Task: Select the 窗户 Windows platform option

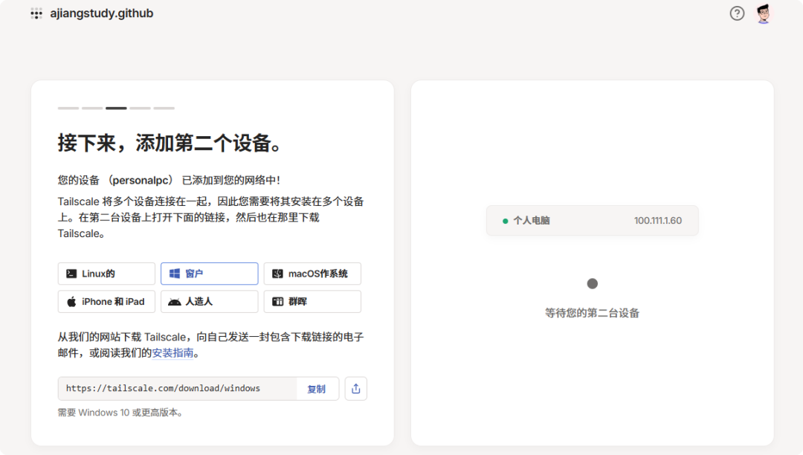Action: pyautogui.click(x=209, y=274)
